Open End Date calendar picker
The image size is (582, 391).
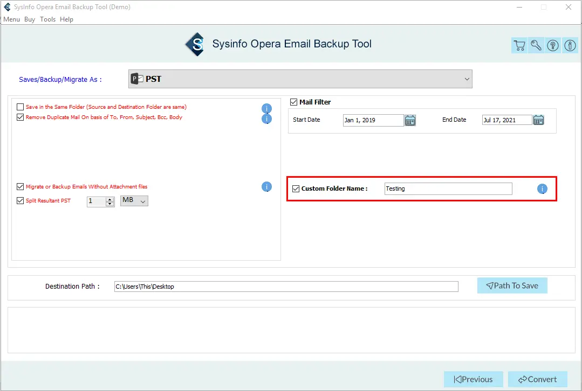[x=538, y=120]
